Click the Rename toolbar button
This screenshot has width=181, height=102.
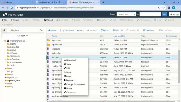tap(102, 20)
